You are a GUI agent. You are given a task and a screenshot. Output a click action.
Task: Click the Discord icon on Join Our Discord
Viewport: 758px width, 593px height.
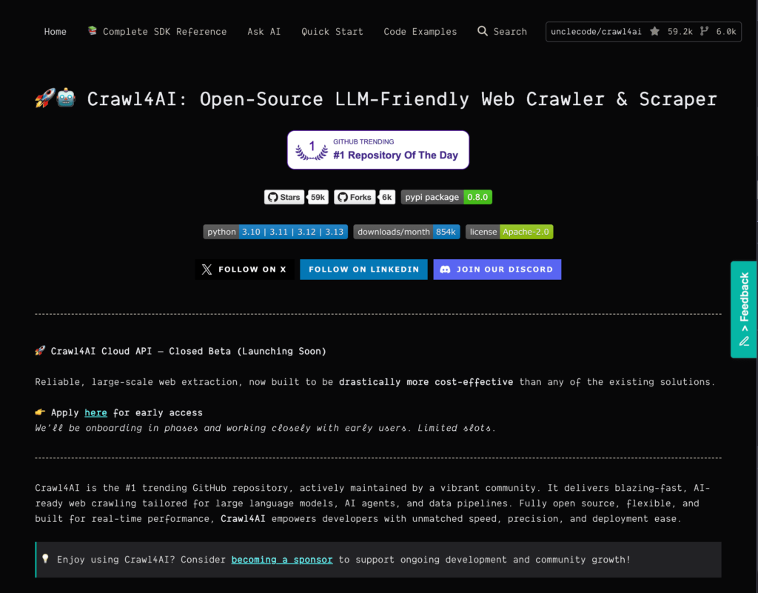pyautogui.click(x=445, y=269)
